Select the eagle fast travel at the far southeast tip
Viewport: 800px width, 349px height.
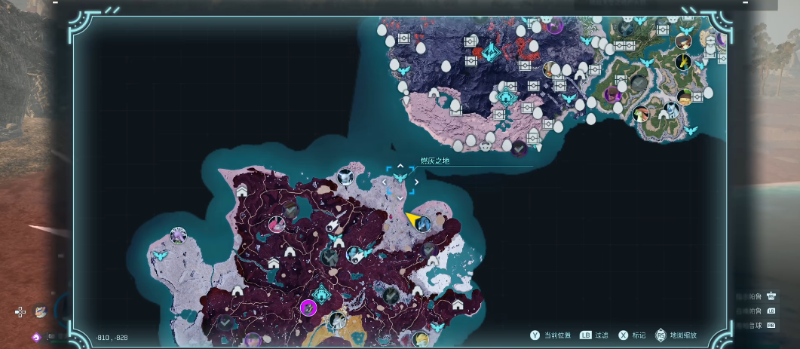691,130
